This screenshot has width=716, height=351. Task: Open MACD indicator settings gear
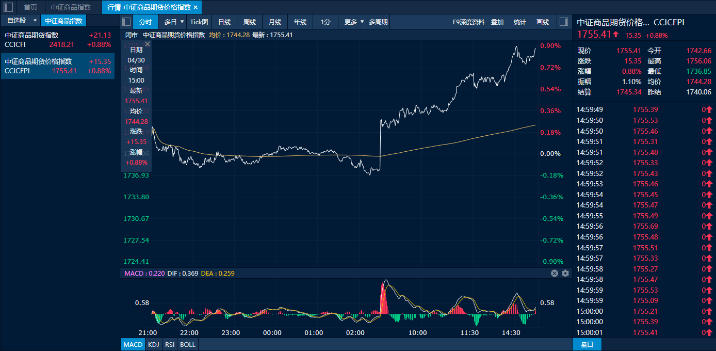click(x=565, y=273)
